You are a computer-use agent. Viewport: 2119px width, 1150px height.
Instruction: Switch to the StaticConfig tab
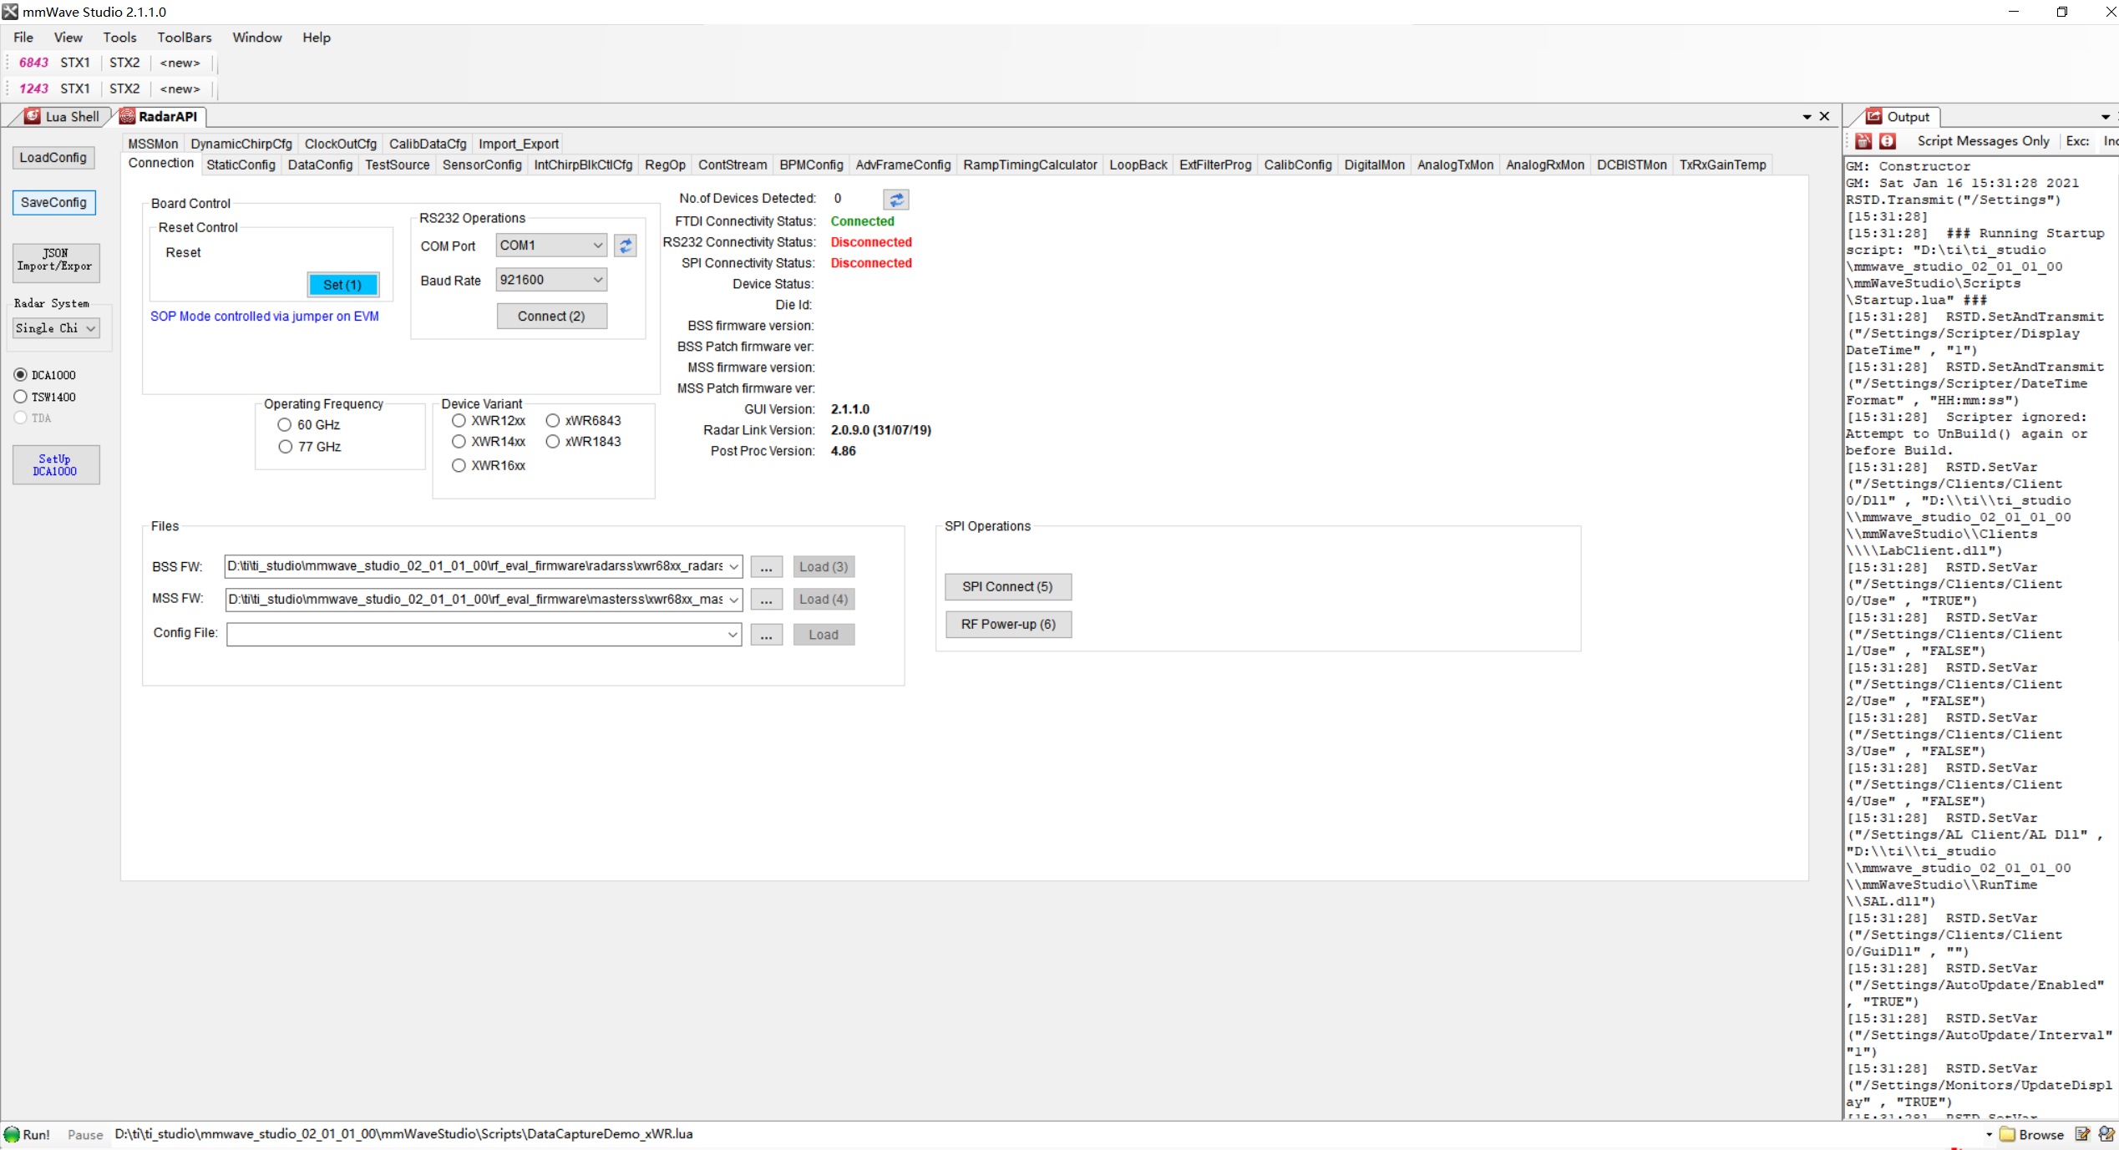point(241,165)
